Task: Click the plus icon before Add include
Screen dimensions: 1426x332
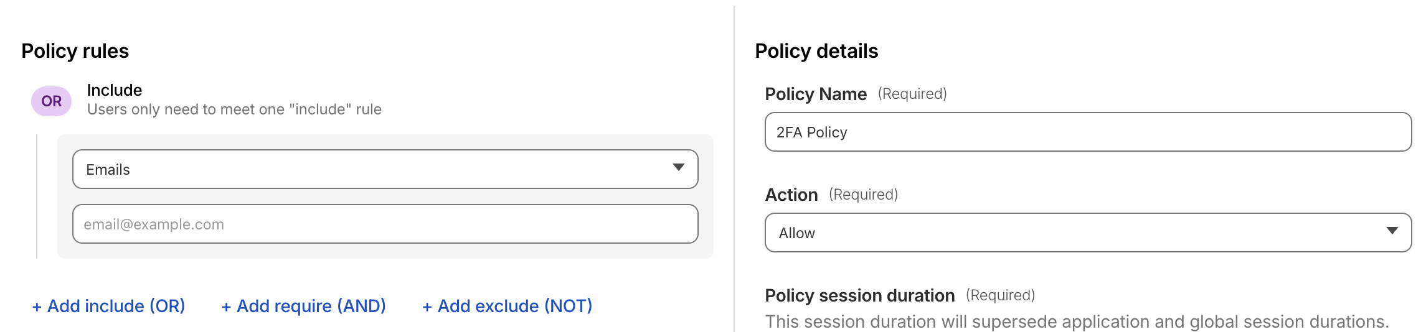Action: [x=37, y=307]
